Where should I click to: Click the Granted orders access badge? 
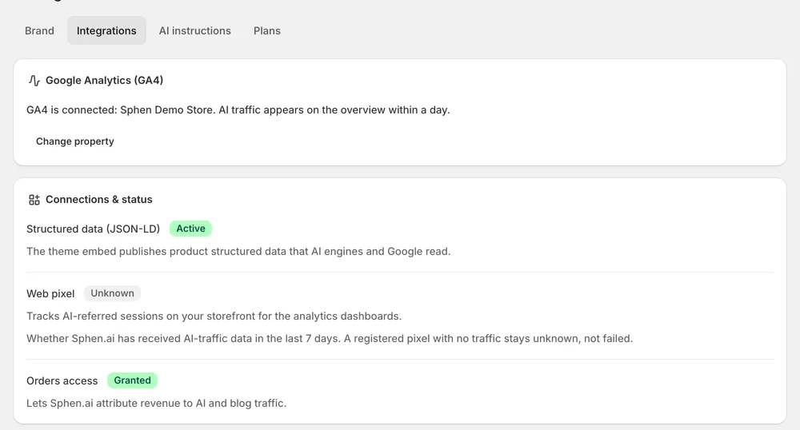(x=132, y=380)
